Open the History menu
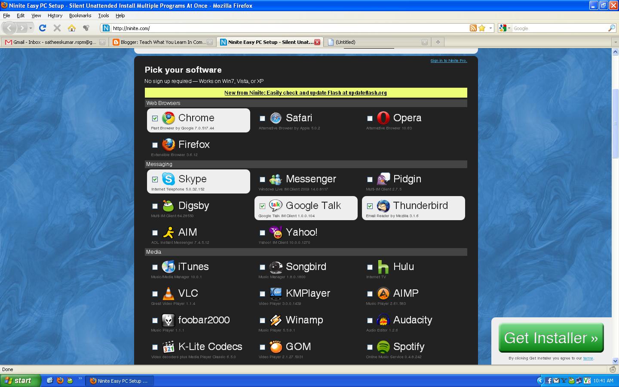 click(55, 15)
